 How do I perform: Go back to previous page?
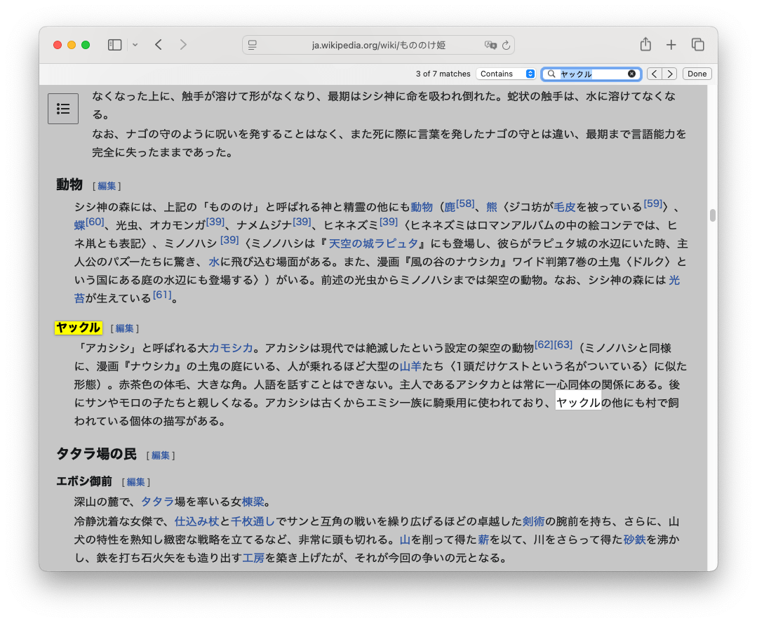point(159,45)
